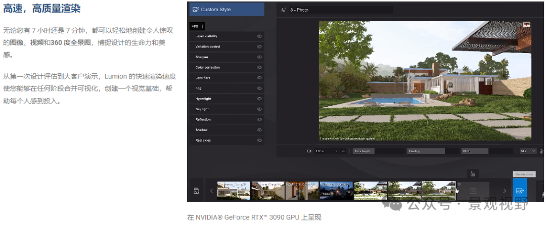The width and height of the screenshot is (546, 225).
Task: Go to next thumbnails with the right arrow
Action: tap(505, 191)
